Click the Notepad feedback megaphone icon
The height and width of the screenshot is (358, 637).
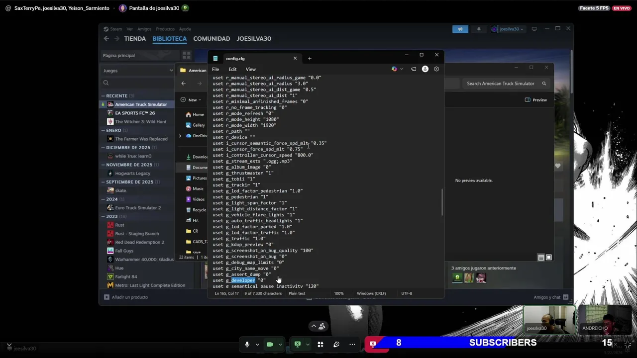pos(414,69)
